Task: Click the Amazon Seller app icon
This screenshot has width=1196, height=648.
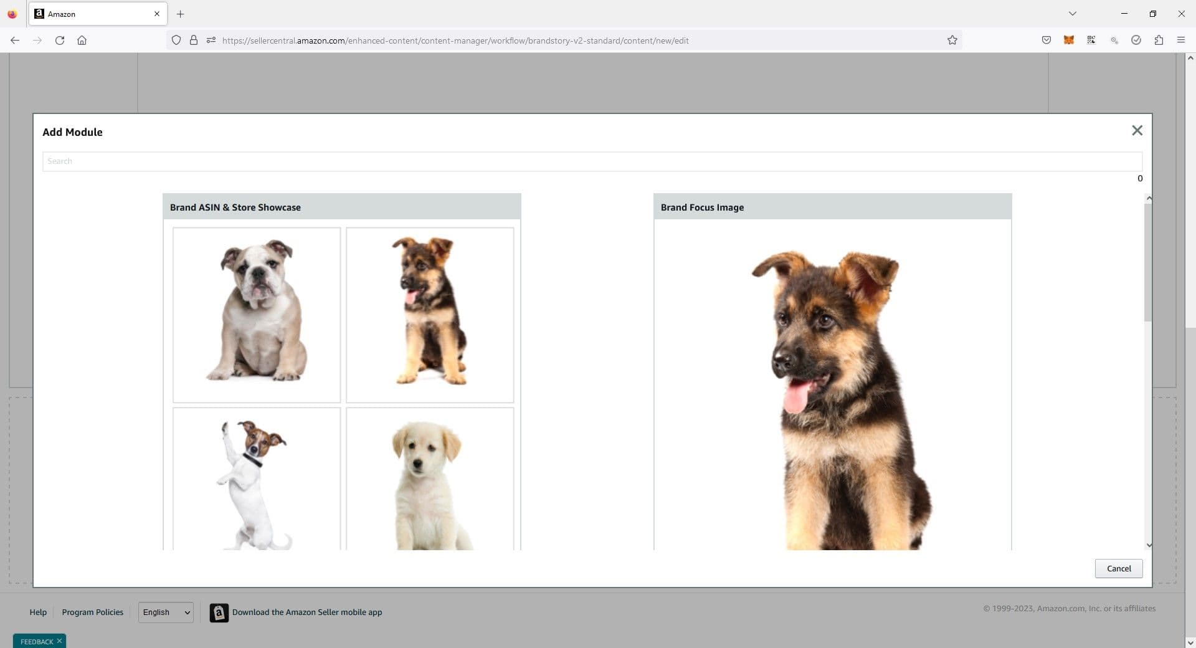Action: coord(219,612)
